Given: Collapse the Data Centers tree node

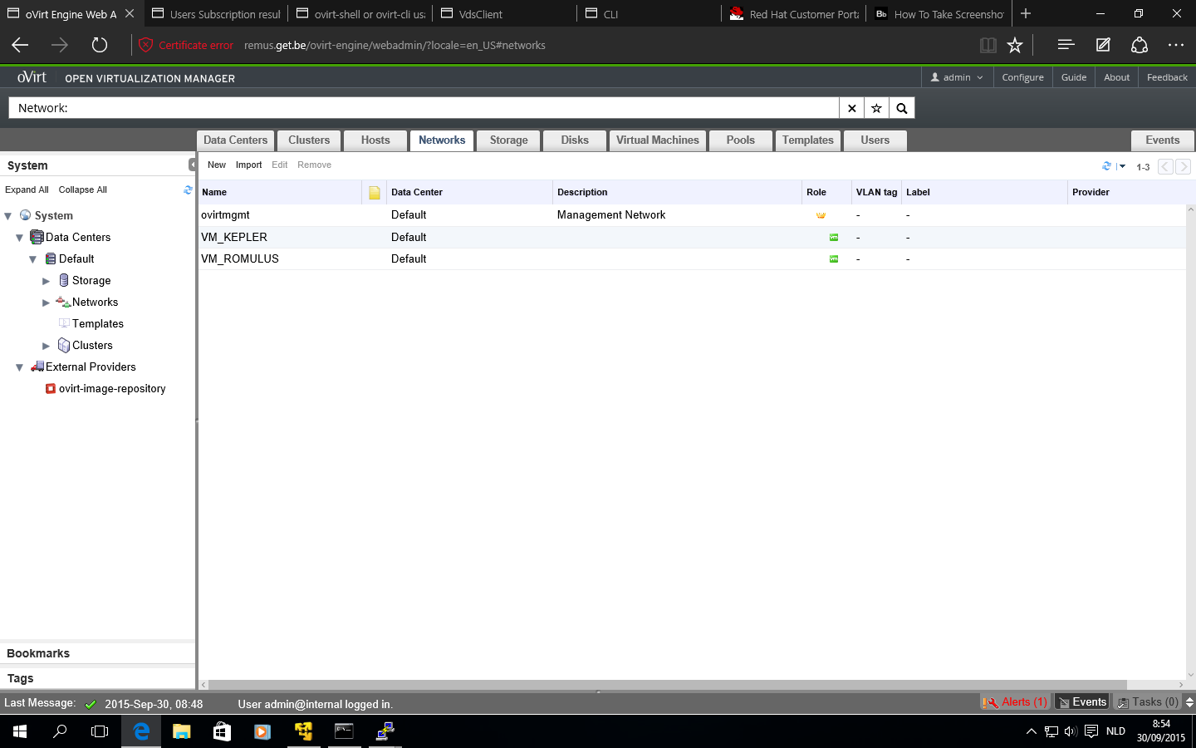Looking at the screenshot, I should click(x=19, y=238).
